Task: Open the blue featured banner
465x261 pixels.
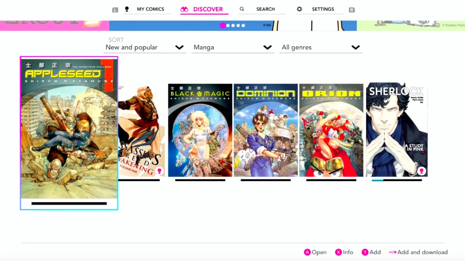Action: (x=233, y=26)
